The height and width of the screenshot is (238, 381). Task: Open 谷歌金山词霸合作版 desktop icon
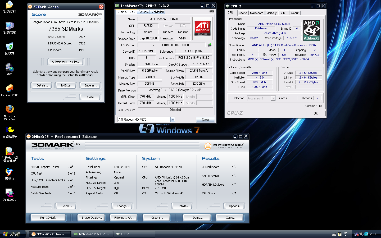point(10,154)
